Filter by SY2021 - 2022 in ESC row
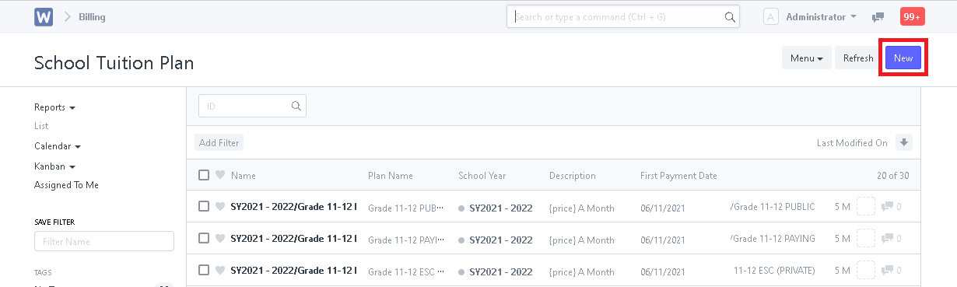Viewport: 957px width, 287px height. [x=500, y=271]
